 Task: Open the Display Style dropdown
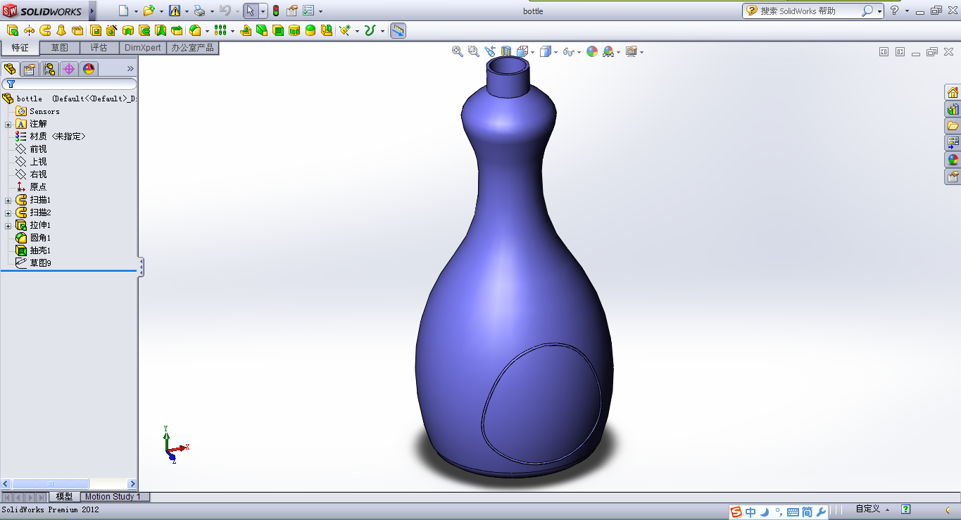click(555, 51)
